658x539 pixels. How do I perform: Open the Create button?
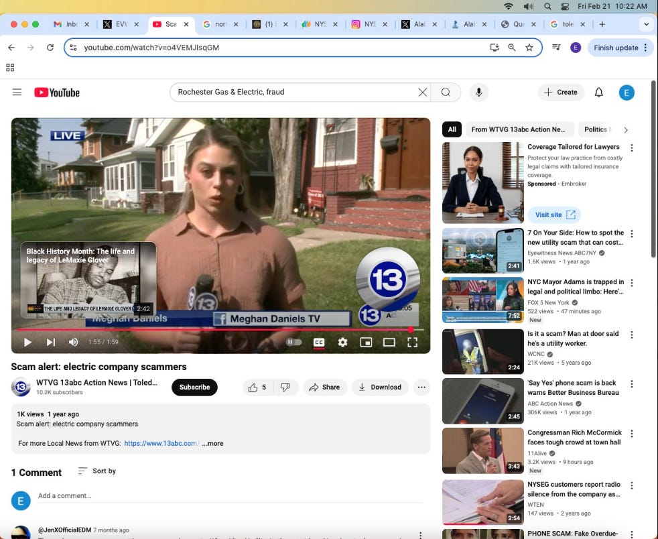[x=561, y=92]
